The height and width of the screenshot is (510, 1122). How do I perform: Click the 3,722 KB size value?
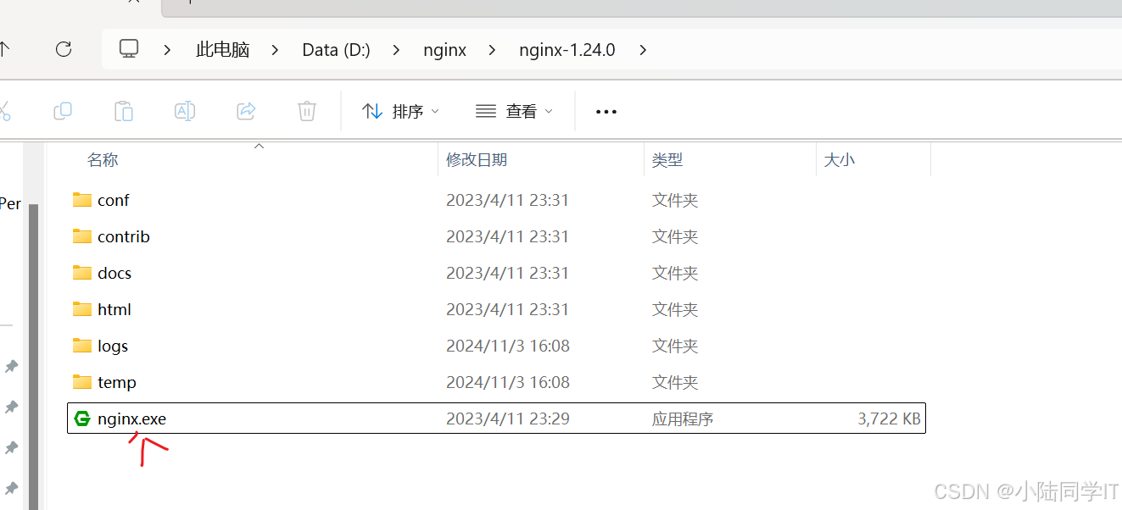pyautogui.click(x=889, y=419)
